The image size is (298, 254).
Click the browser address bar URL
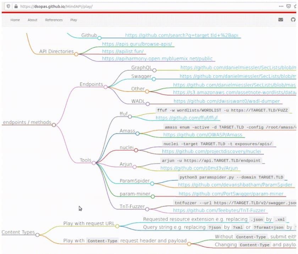(x=56, y=6)
